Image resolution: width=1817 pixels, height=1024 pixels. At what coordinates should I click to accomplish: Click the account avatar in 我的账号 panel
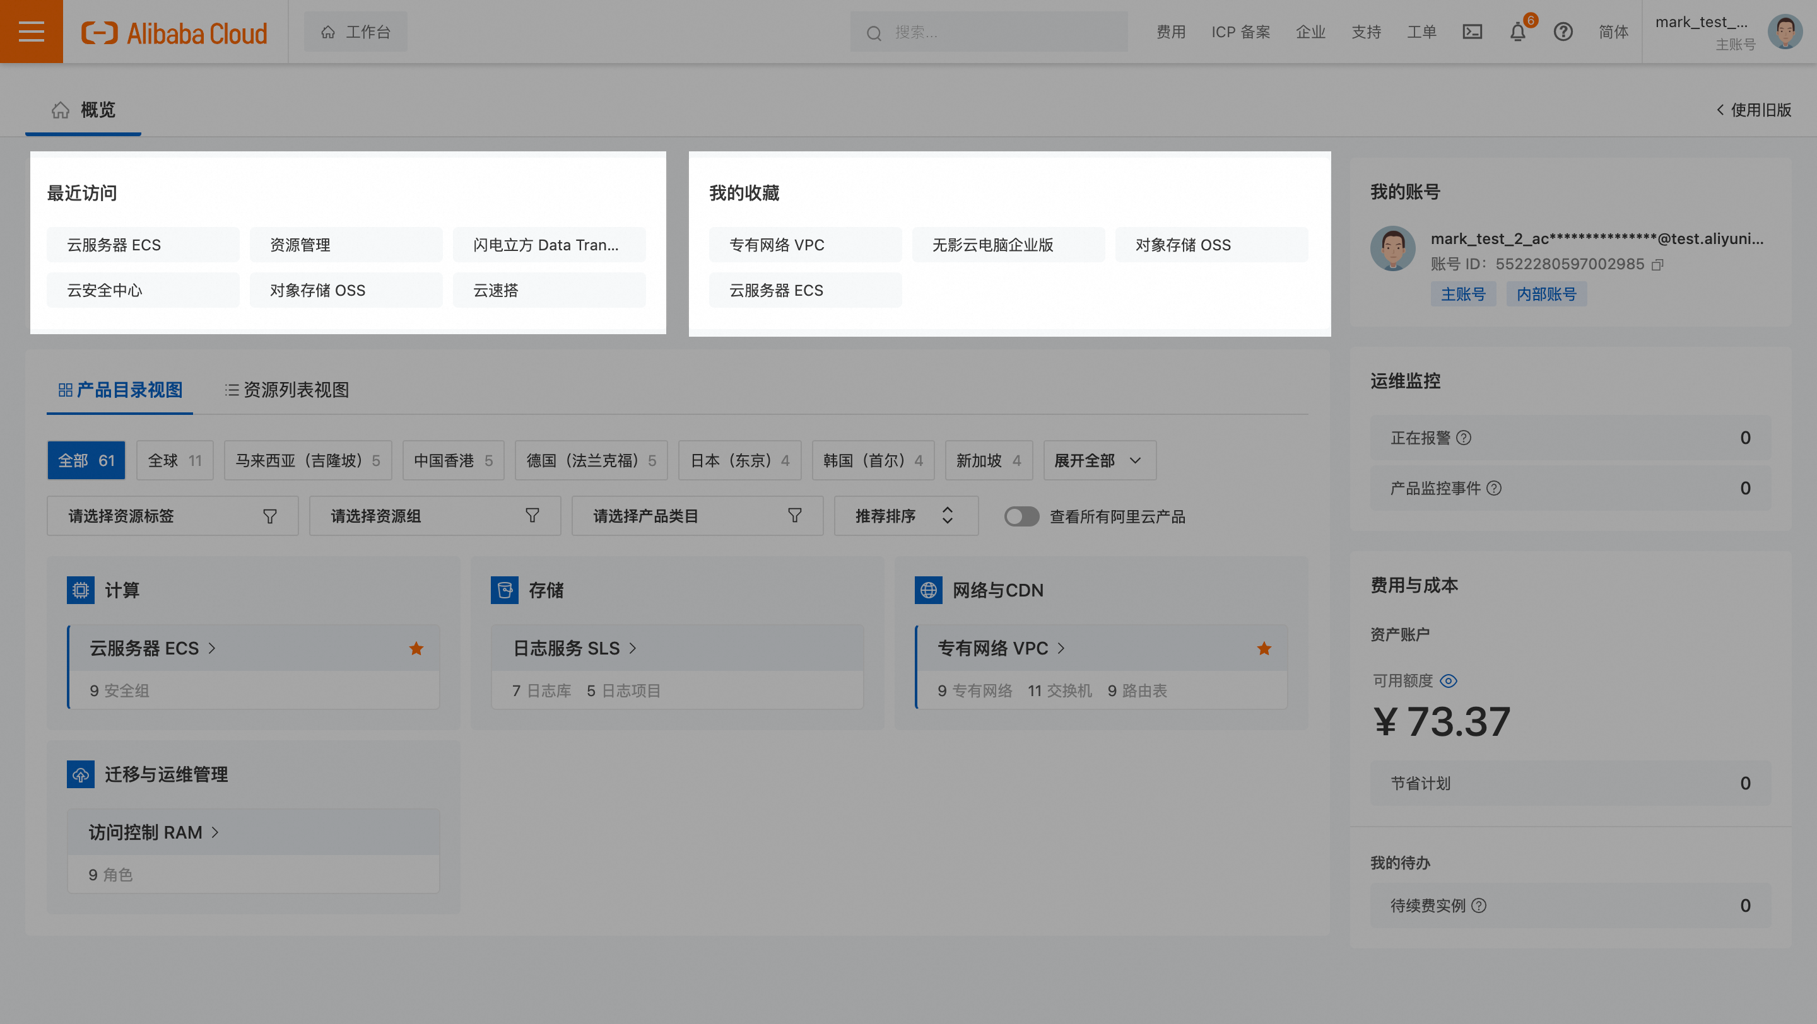pyautogui.click(x=1392, y=248)
